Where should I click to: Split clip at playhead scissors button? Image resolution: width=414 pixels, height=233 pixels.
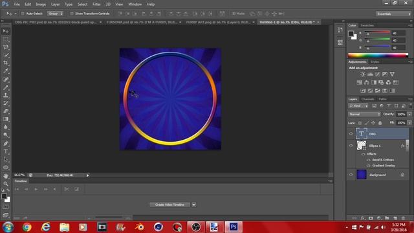[x=67, y=189]
